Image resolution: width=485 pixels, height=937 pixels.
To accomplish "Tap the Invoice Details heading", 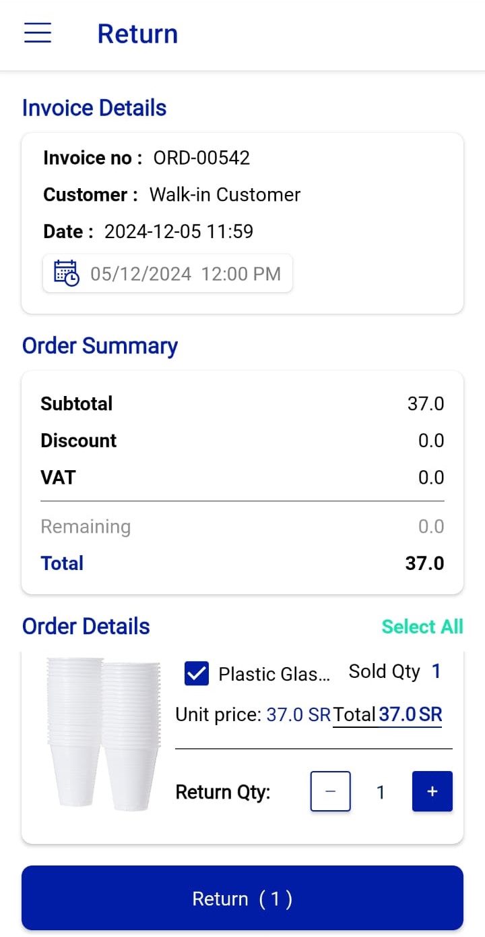I will [x=94, y=108].
